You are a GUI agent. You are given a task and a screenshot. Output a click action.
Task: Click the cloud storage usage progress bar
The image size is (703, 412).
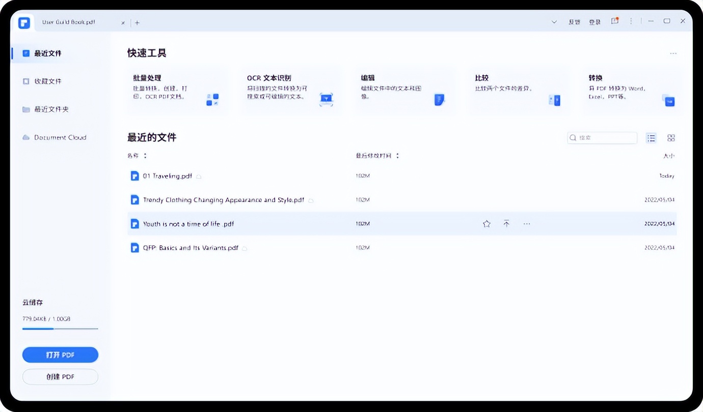point(60,329)
